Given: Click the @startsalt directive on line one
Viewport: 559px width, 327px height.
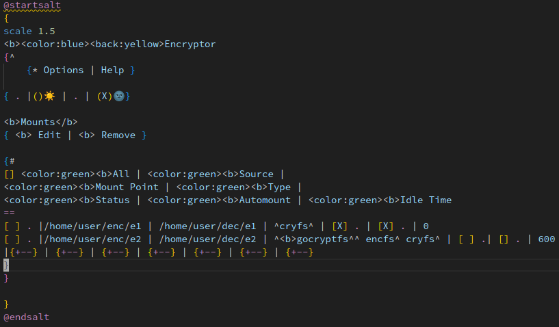Looking at the screenshot, I should point(32,5).
